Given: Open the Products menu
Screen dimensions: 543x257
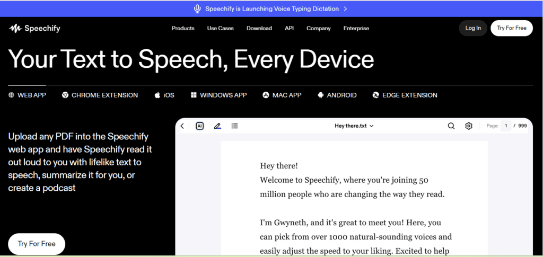Looking at the screenshot, I should (x=183, y=29).
